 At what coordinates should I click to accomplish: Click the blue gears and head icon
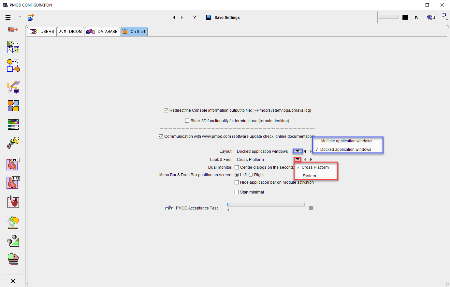[431, 18]
